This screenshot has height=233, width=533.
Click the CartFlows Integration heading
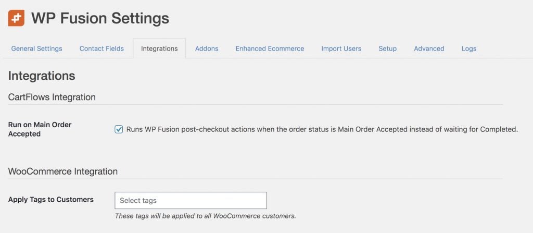[52, 97]
